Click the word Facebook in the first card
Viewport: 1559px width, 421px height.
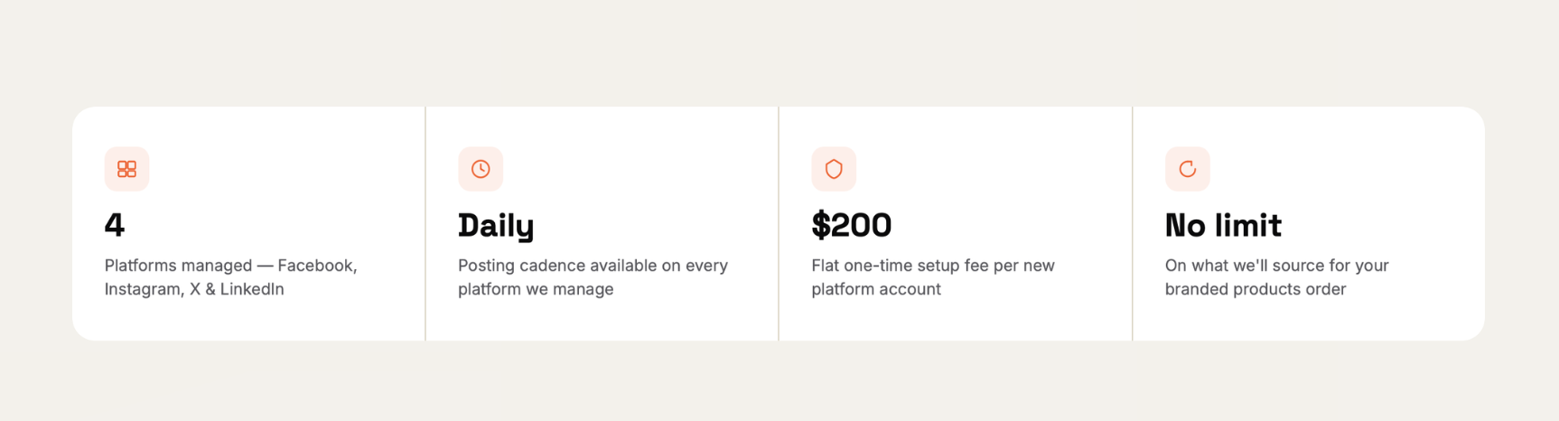pyautogui.click(x=316, y=266)
